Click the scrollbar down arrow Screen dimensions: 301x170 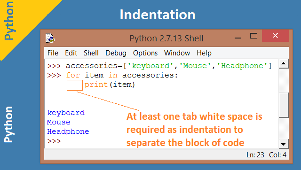point(284,144)
